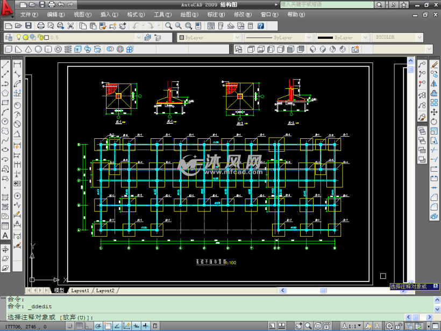Screen dimensions: 441x331
Task: Select the Line drawing tool
Action: (x=5, y=64)
